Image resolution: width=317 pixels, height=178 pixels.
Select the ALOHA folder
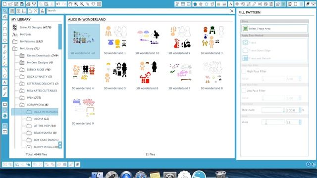coord(42,119)
